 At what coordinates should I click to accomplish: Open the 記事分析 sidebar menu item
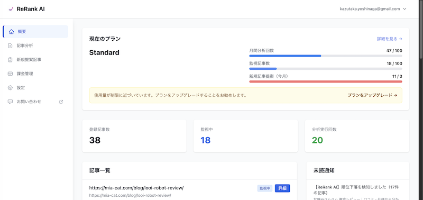point(35,46)
